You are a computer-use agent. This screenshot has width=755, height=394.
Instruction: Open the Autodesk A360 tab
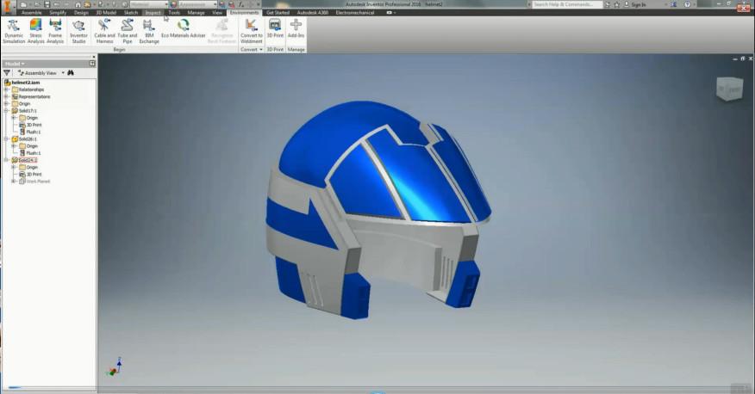coord(313,13)
